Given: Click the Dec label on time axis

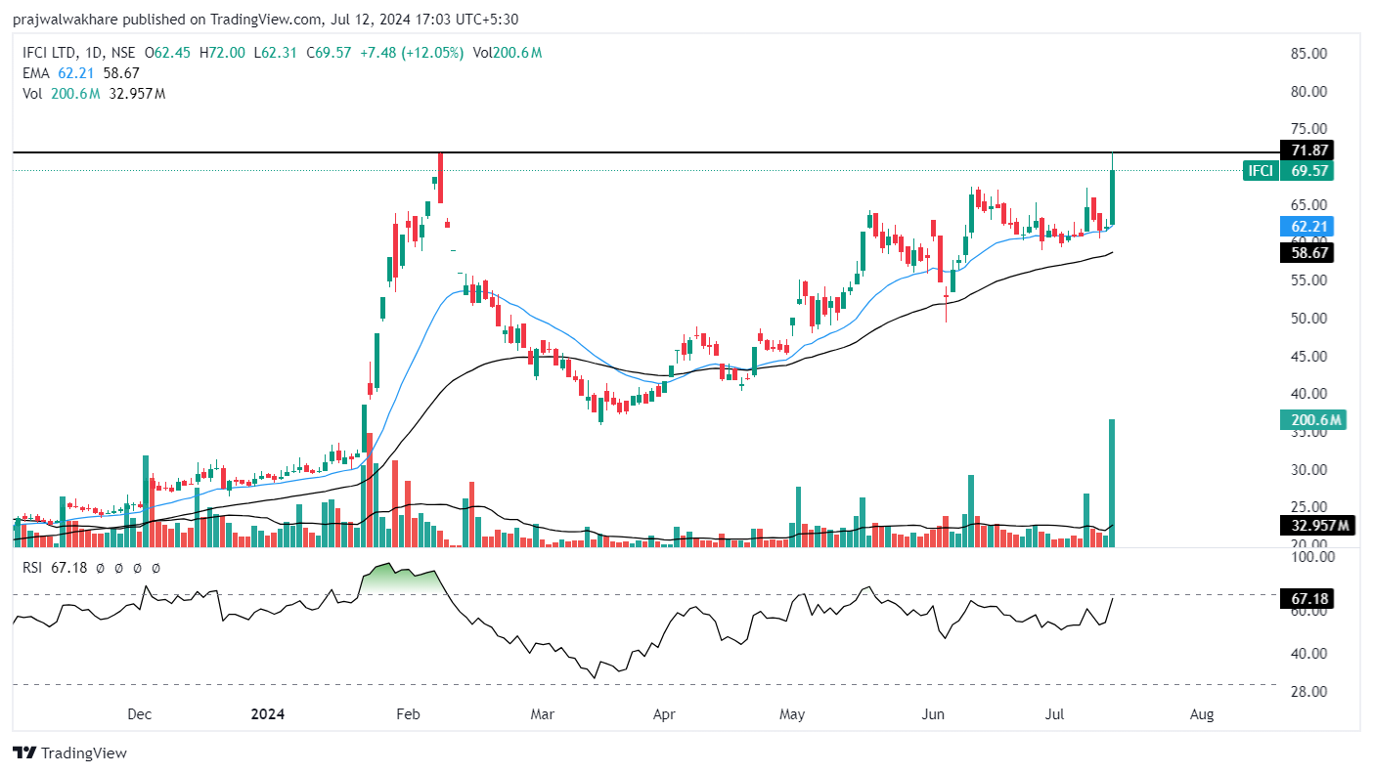Looking at the screenshot, I should pyautogui.click(x=140, y=714).
